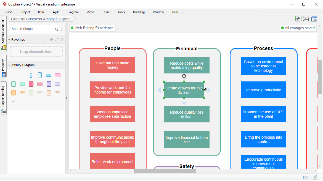The width and height of the screenshot is (323, 181).
Task: Select the 'Reduce quality loss dollars' card
Action: pyautogui.click(x=187, y=114)
